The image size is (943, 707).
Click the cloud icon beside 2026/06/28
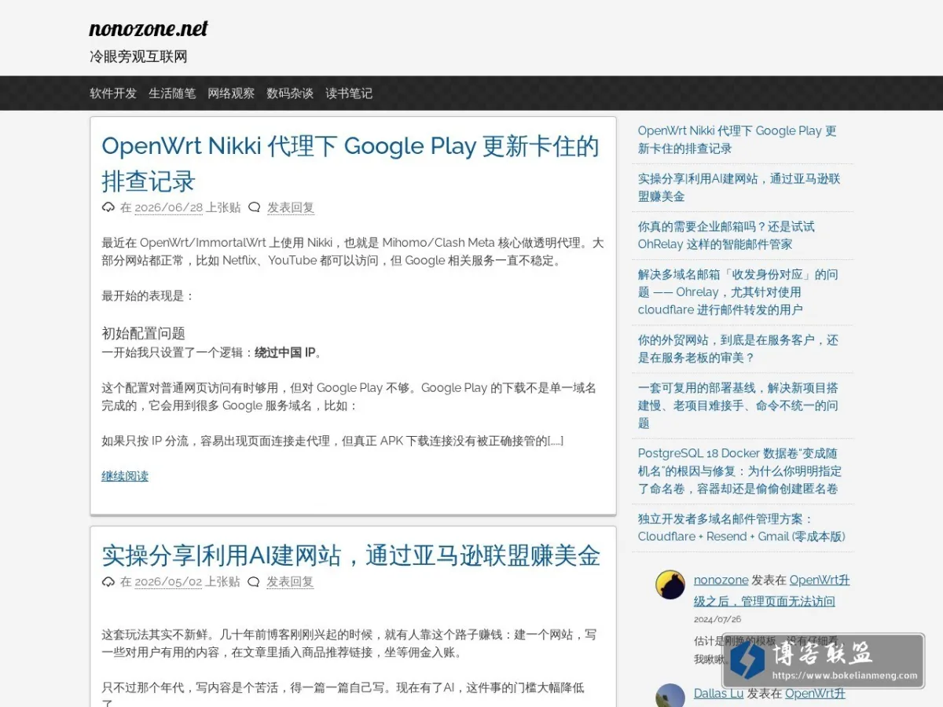point(108,207)
